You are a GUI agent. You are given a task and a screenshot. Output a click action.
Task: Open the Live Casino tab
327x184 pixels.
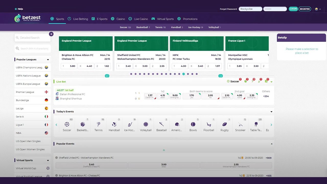138,19
